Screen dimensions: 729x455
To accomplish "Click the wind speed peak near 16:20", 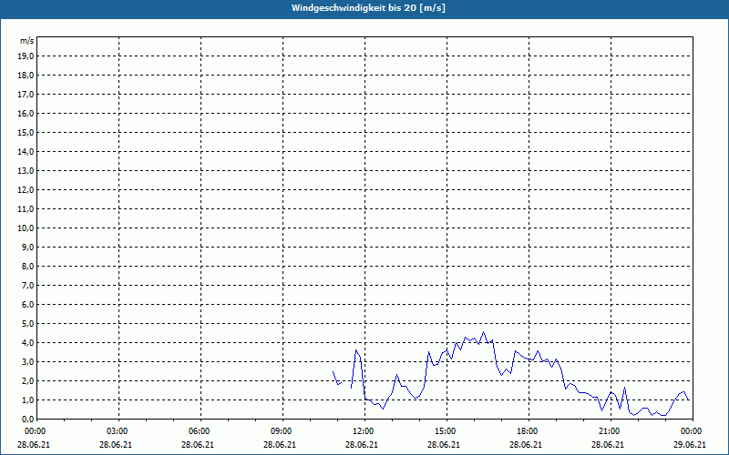I will point(484,332).
